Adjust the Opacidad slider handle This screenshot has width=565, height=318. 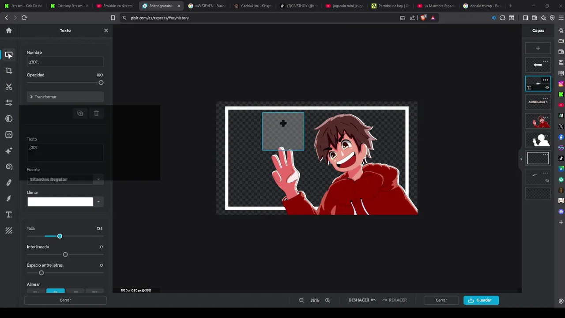[x=101, y=83]
